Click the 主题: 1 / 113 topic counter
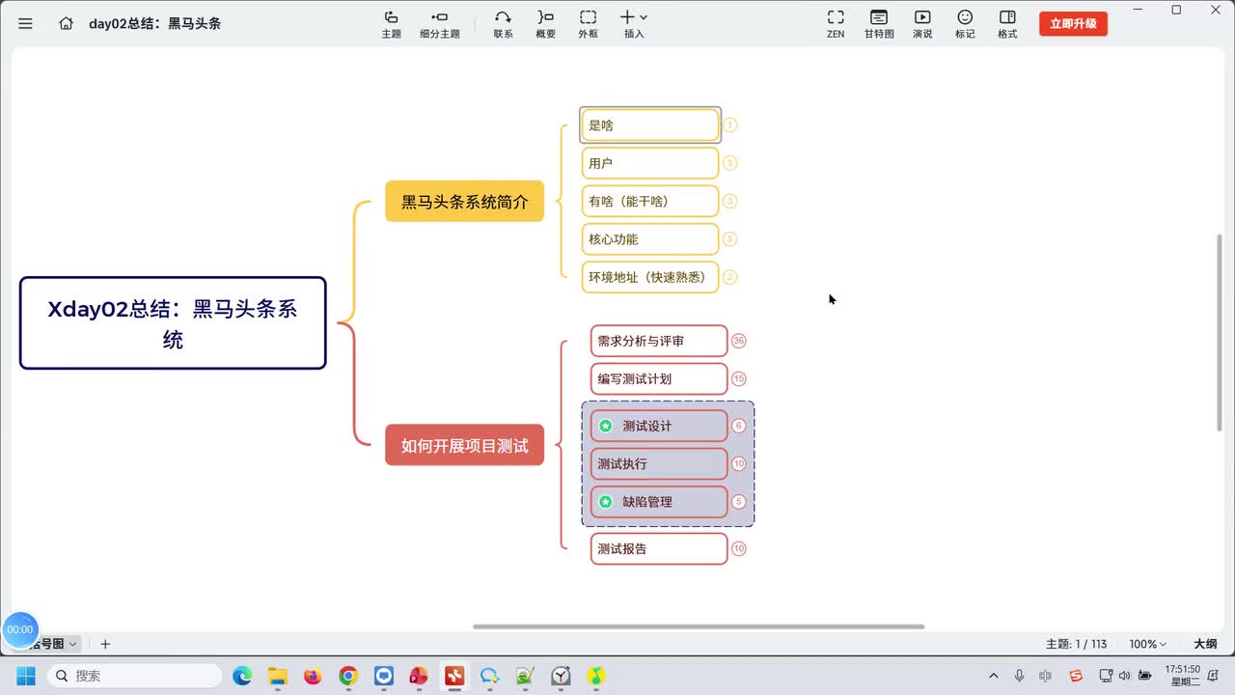Image resolution: width=1235 pixels, height=695 pixels. point(1076,644)
